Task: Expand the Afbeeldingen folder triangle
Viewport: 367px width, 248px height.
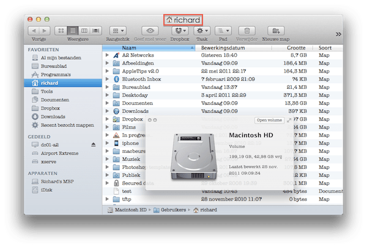Action: point(107,63)
